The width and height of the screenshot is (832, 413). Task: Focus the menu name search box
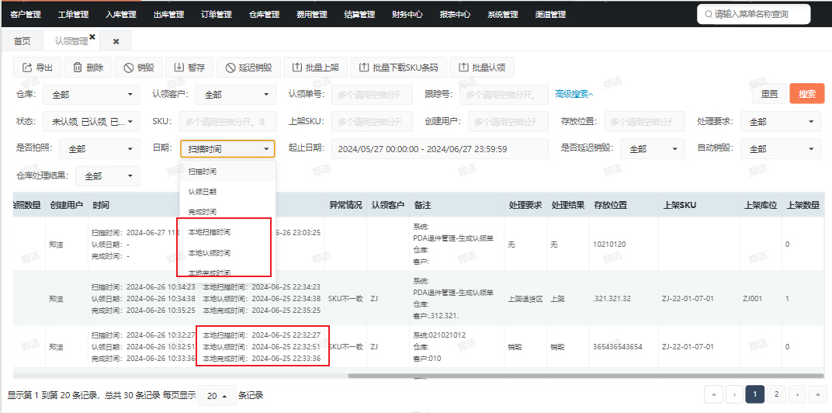click(x=754, y=14)
